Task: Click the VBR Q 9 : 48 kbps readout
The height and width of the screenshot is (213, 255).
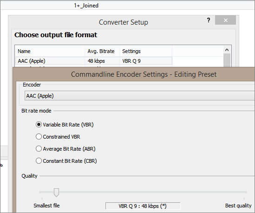Action: point(143,206)
